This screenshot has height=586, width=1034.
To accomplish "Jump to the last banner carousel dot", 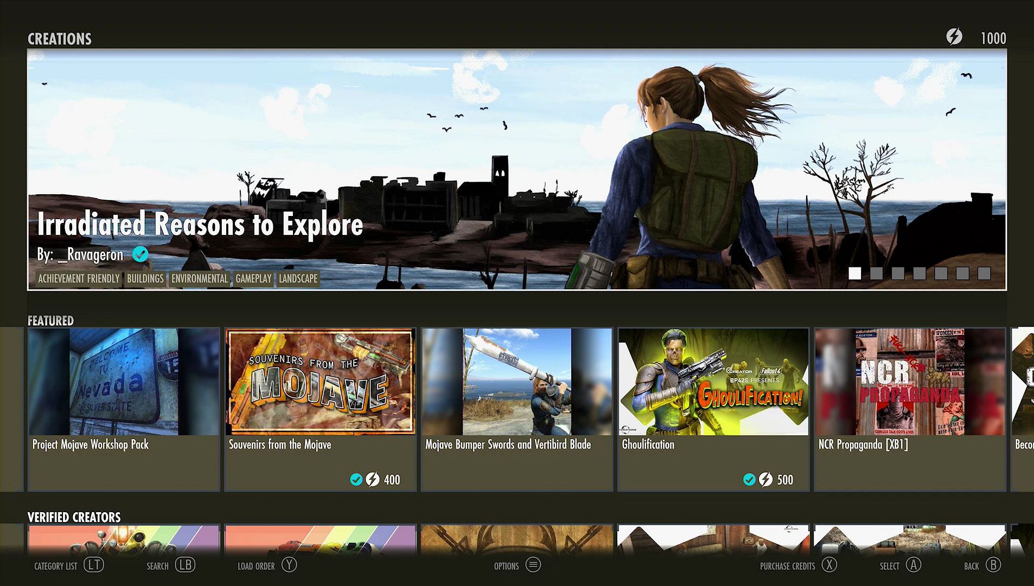I will [x=984, y=273].
